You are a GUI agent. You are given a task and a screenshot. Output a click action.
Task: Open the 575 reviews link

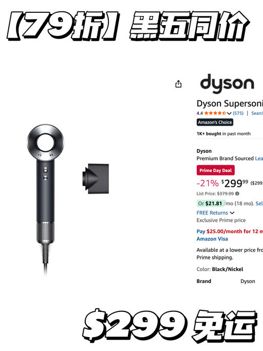tap(238, 113)
